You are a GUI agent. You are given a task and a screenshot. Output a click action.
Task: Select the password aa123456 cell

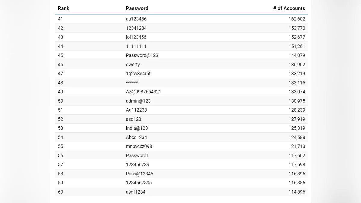[x=136, y=19]
